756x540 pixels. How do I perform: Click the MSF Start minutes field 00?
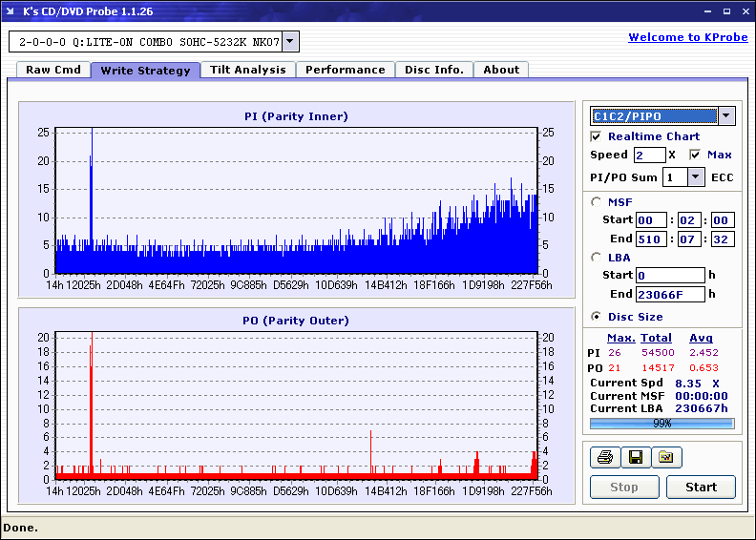(x=651, y=220)
